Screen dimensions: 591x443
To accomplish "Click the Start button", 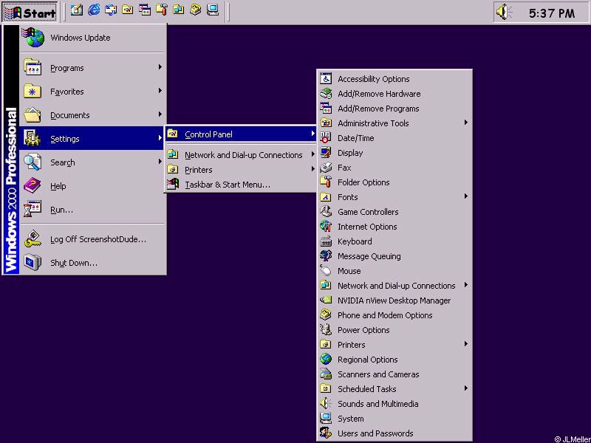I will click(30, 13).
